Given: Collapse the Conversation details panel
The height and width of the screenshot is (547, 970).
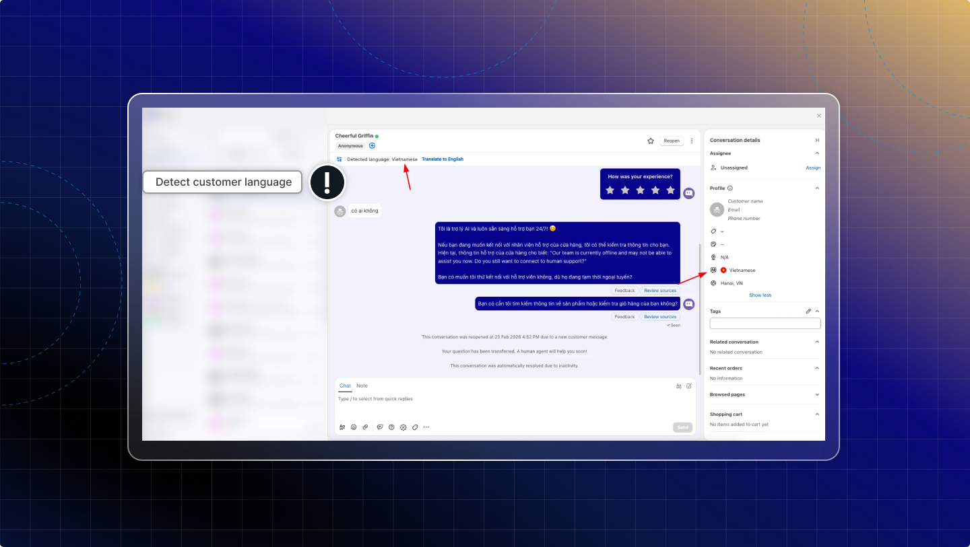Looking at the screenshot, I should pyautogui.click(x=817, y=141).
